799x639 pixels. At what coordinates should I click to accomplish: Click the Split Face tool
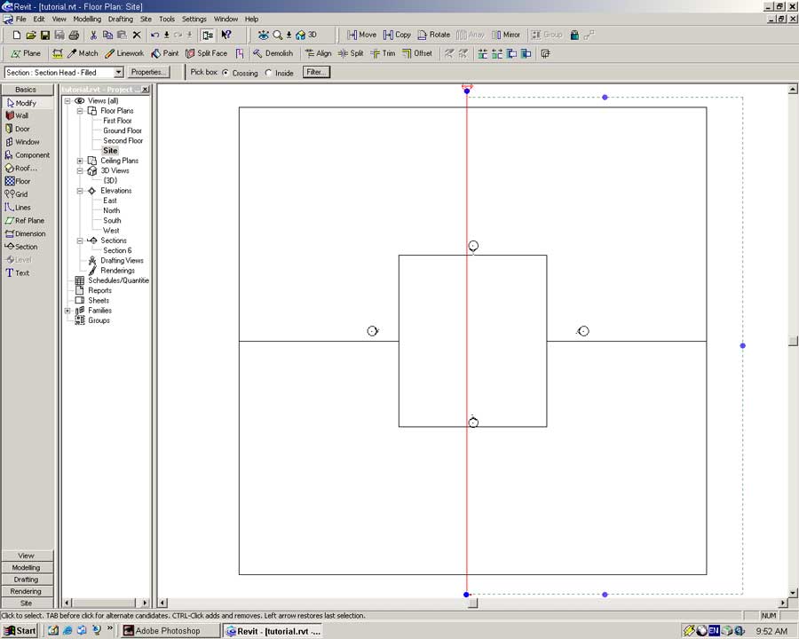pos(206,53)
